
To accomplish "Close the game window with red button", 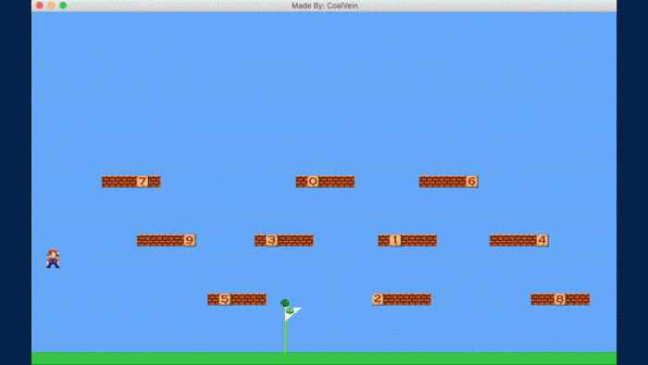I will pos(40,6).
